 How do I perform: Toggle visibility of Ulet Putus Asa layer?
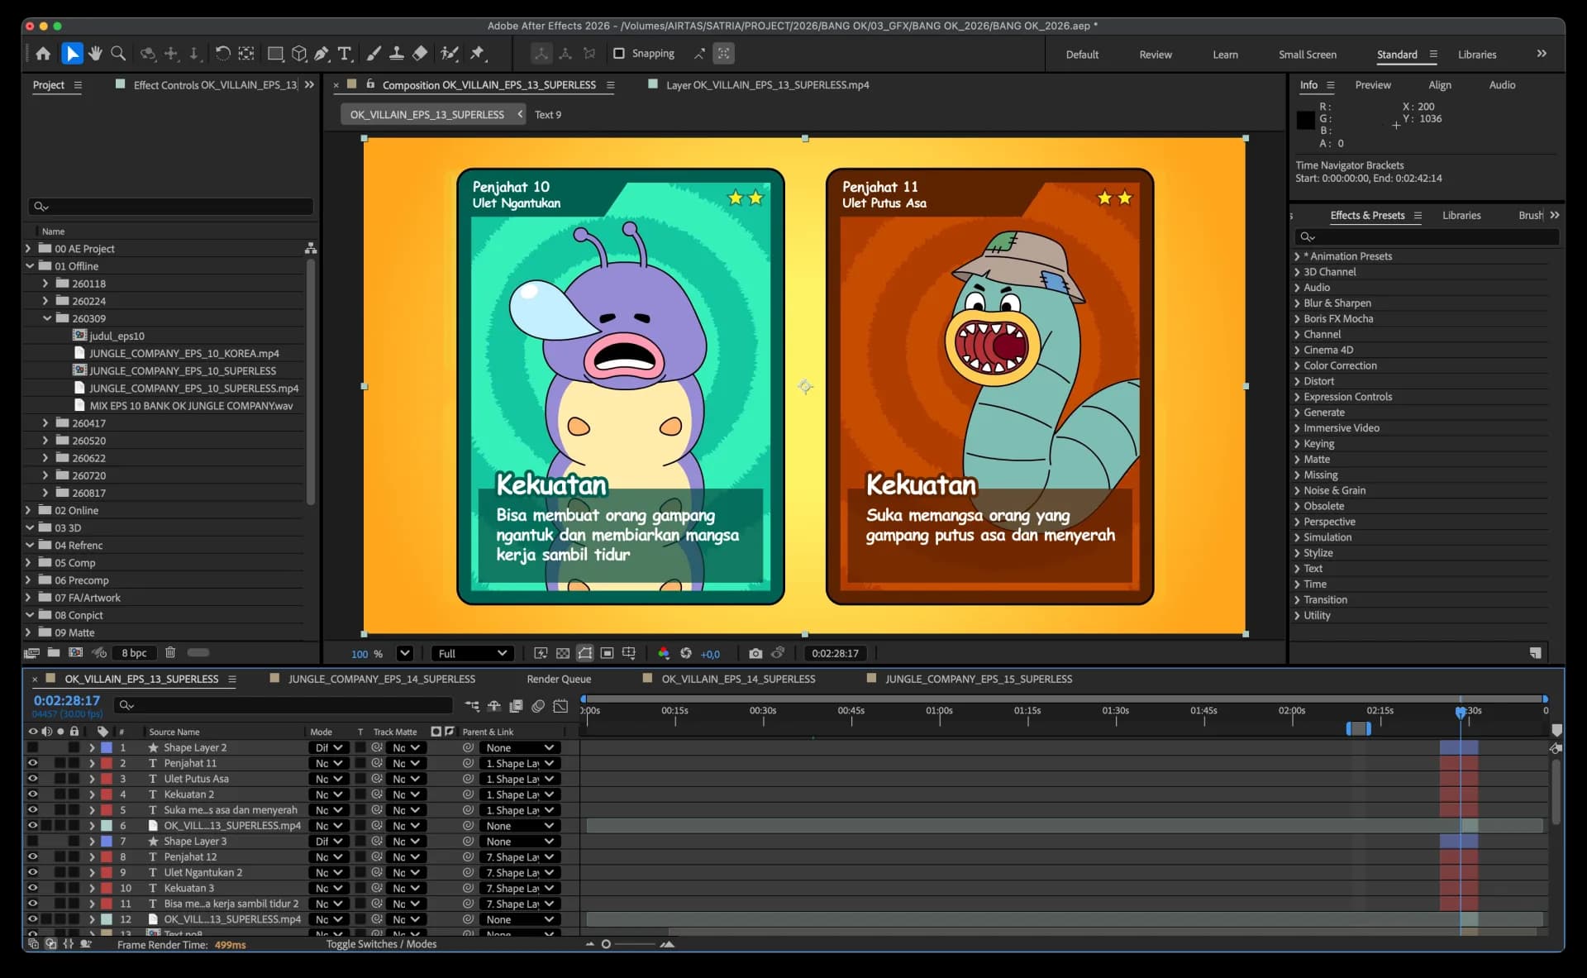coord(33,779)
